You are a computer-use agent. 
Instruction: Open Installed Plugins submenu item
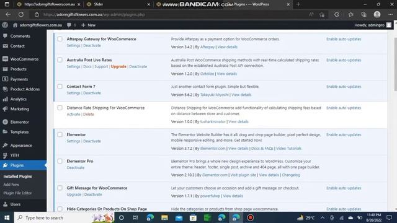(17, 176)
